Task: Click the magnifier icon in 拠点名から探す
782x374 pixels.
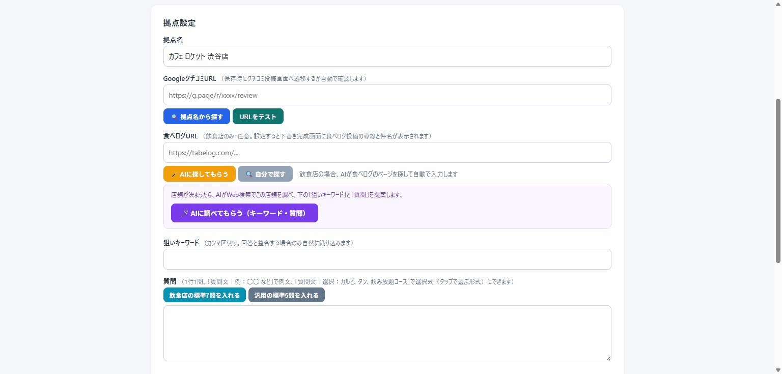Action: click(x=174, y=117)
